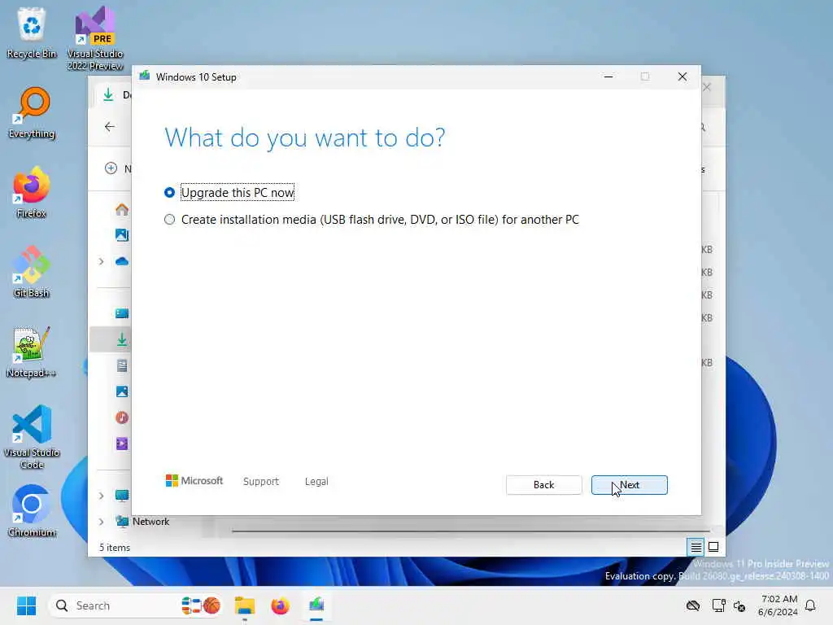This screenshot has height=625, width=833.
Task: Open the Windows Start menu
Action: [x=26, y=605]
